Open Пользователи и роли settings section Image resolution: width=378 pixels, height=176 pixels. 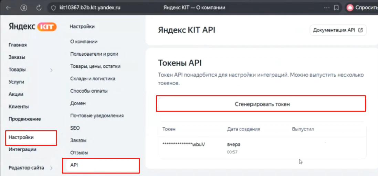click(94, 54)
